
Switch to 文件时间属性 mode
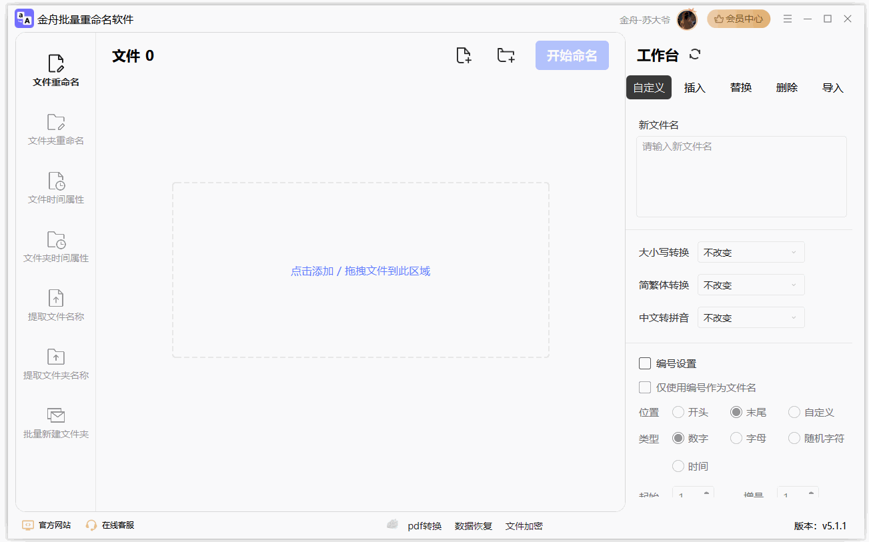[55, 187]
